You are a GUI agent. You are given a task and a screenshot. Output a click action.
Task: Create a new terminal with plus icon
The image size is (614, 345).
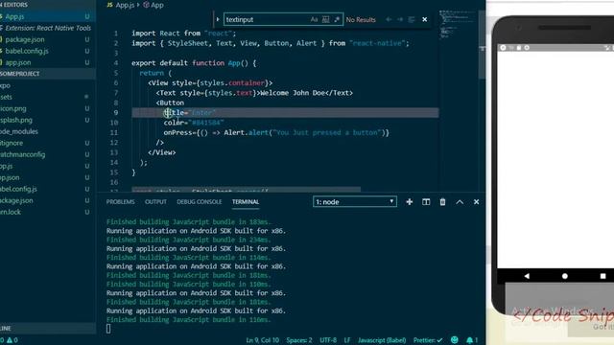[410, 202]
